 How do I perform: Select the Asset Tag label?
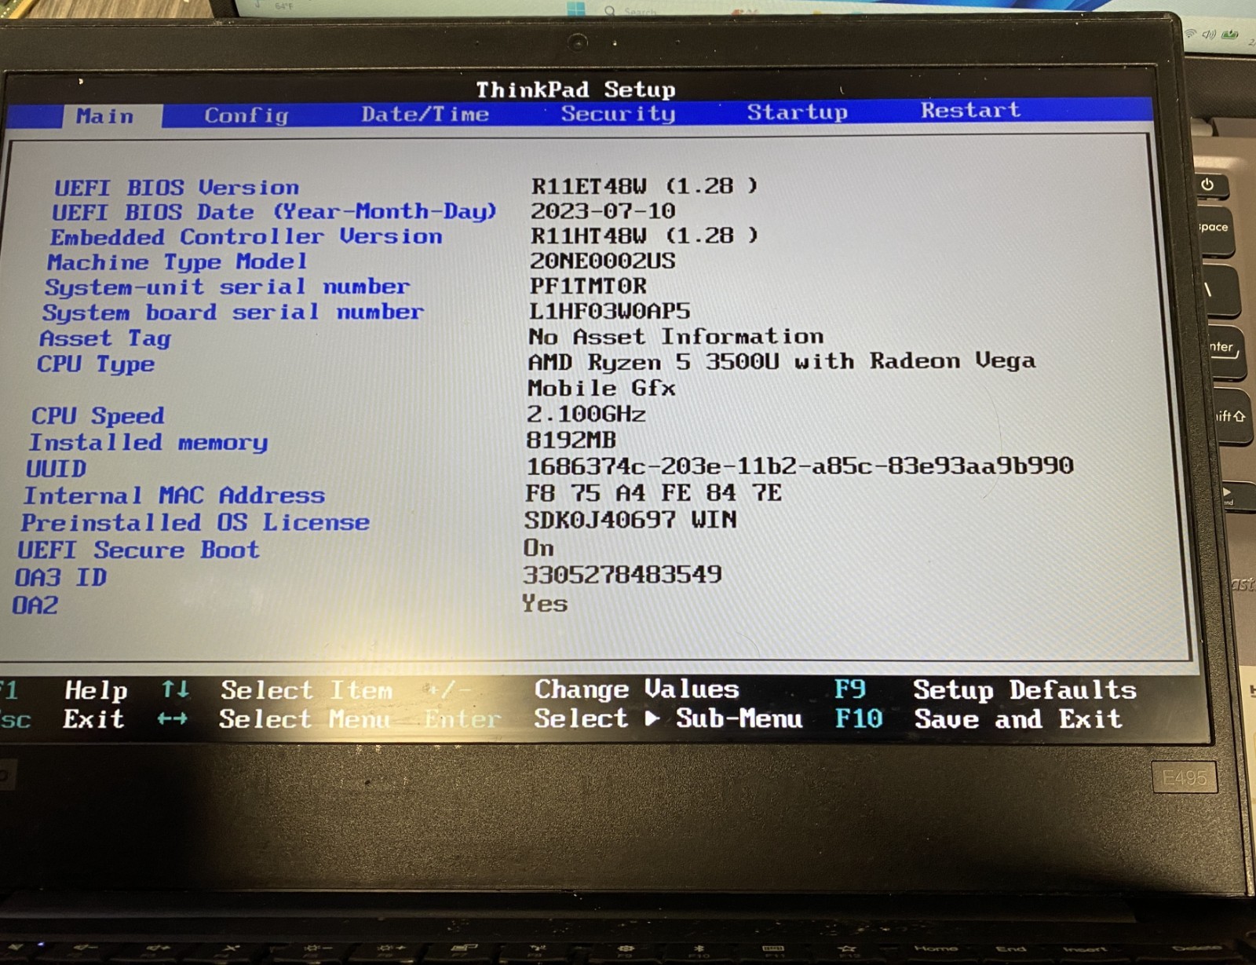tap(105, 339)
